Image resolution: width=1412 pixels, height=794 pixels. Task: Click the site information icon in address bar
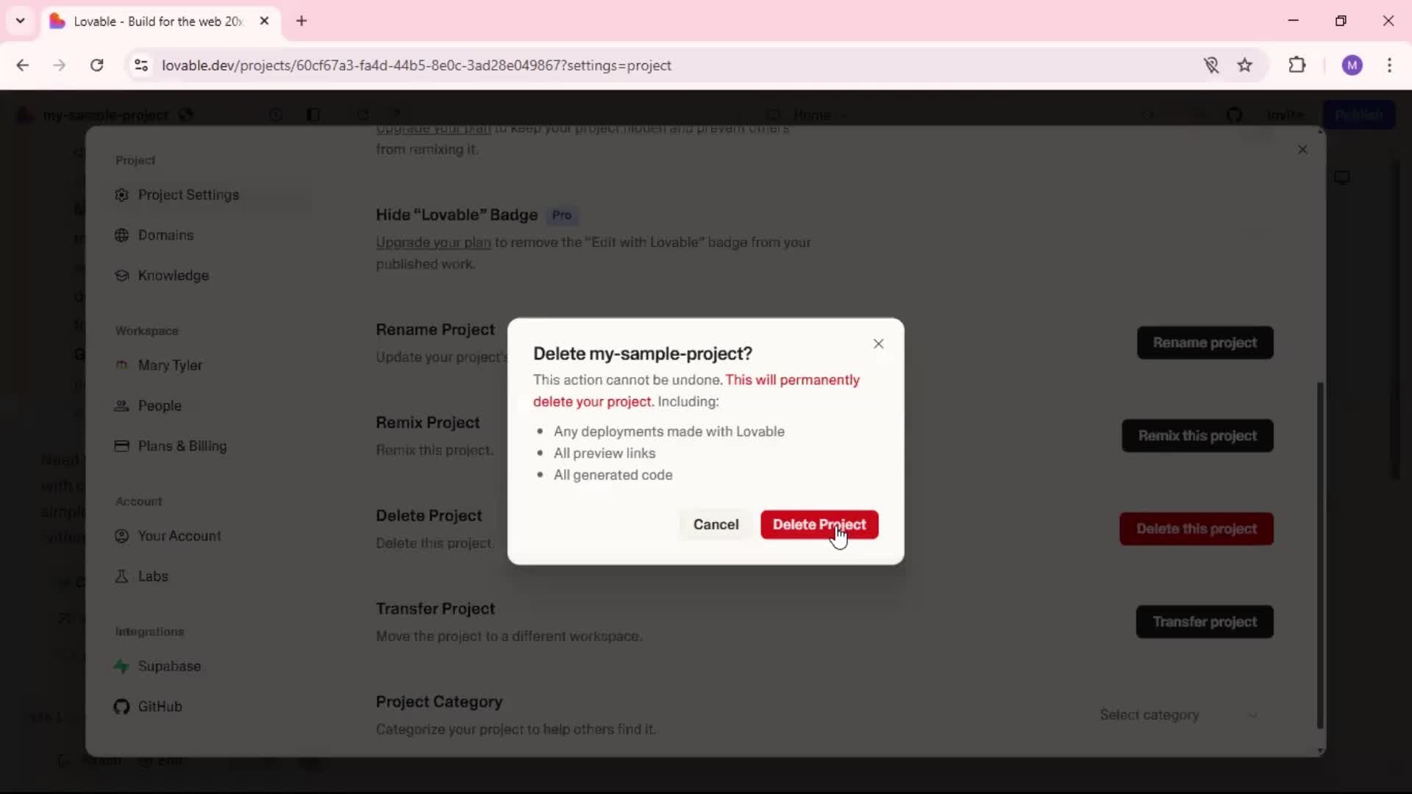(x=141, y=65)
